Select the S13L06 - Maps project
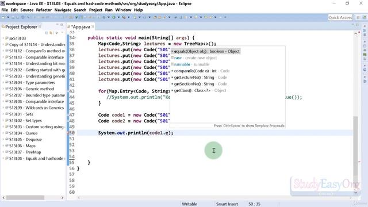The image size is (368, 207). [x=22, y=145]
